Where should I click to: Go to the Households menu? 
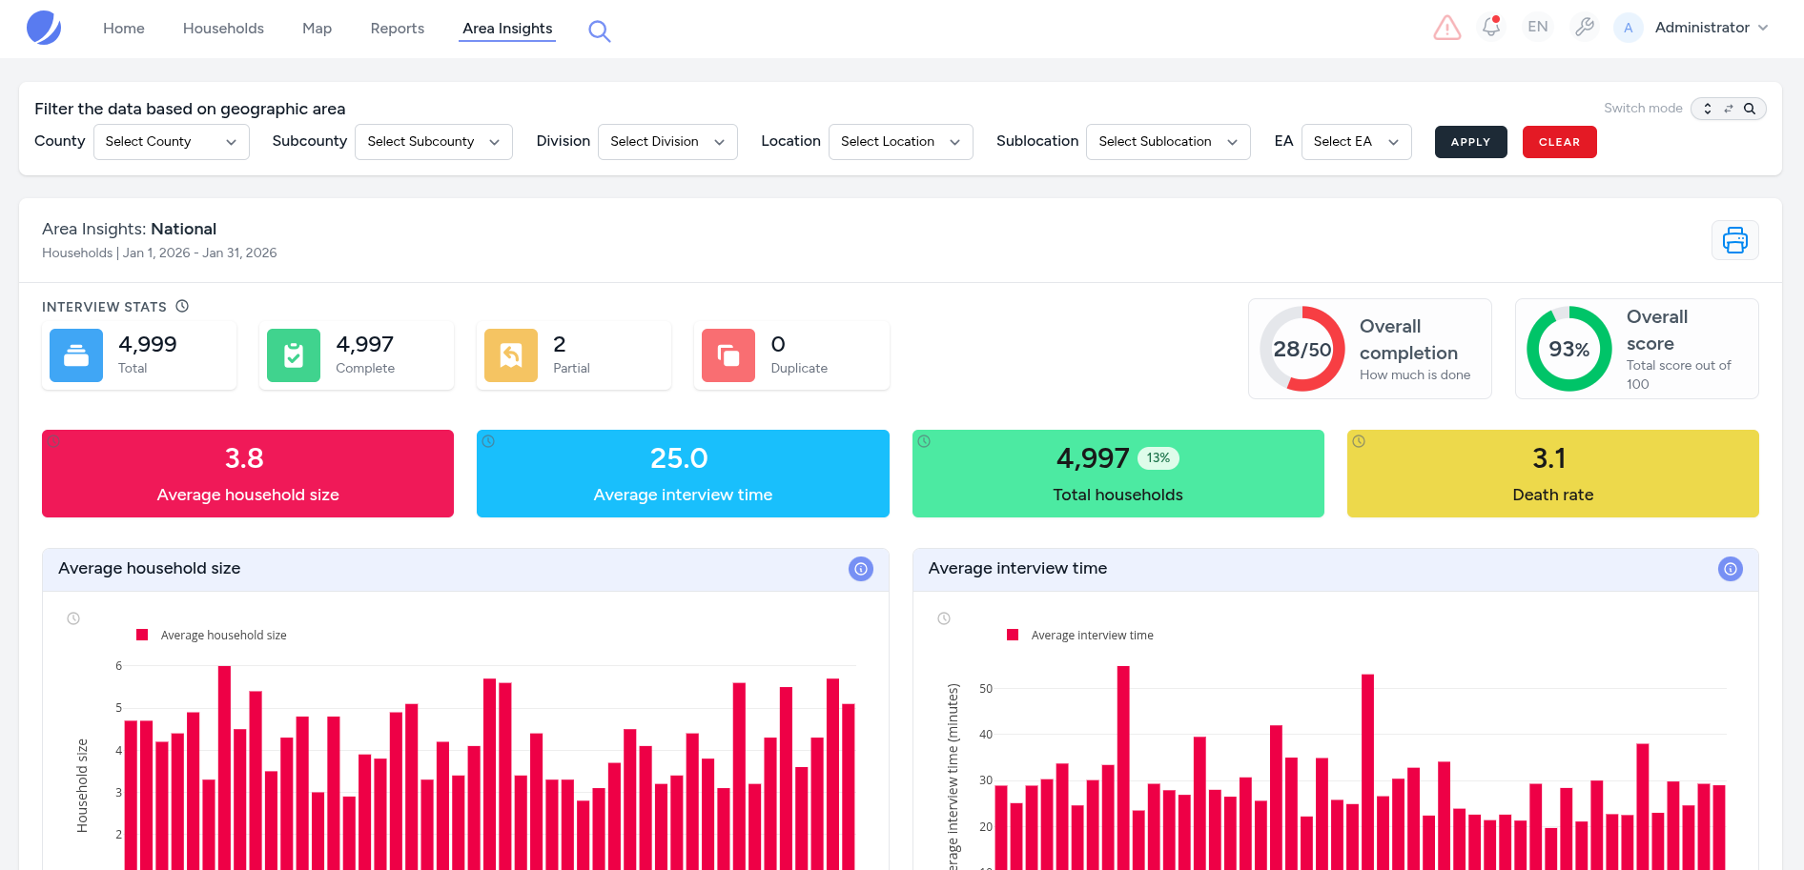[223, 29]
